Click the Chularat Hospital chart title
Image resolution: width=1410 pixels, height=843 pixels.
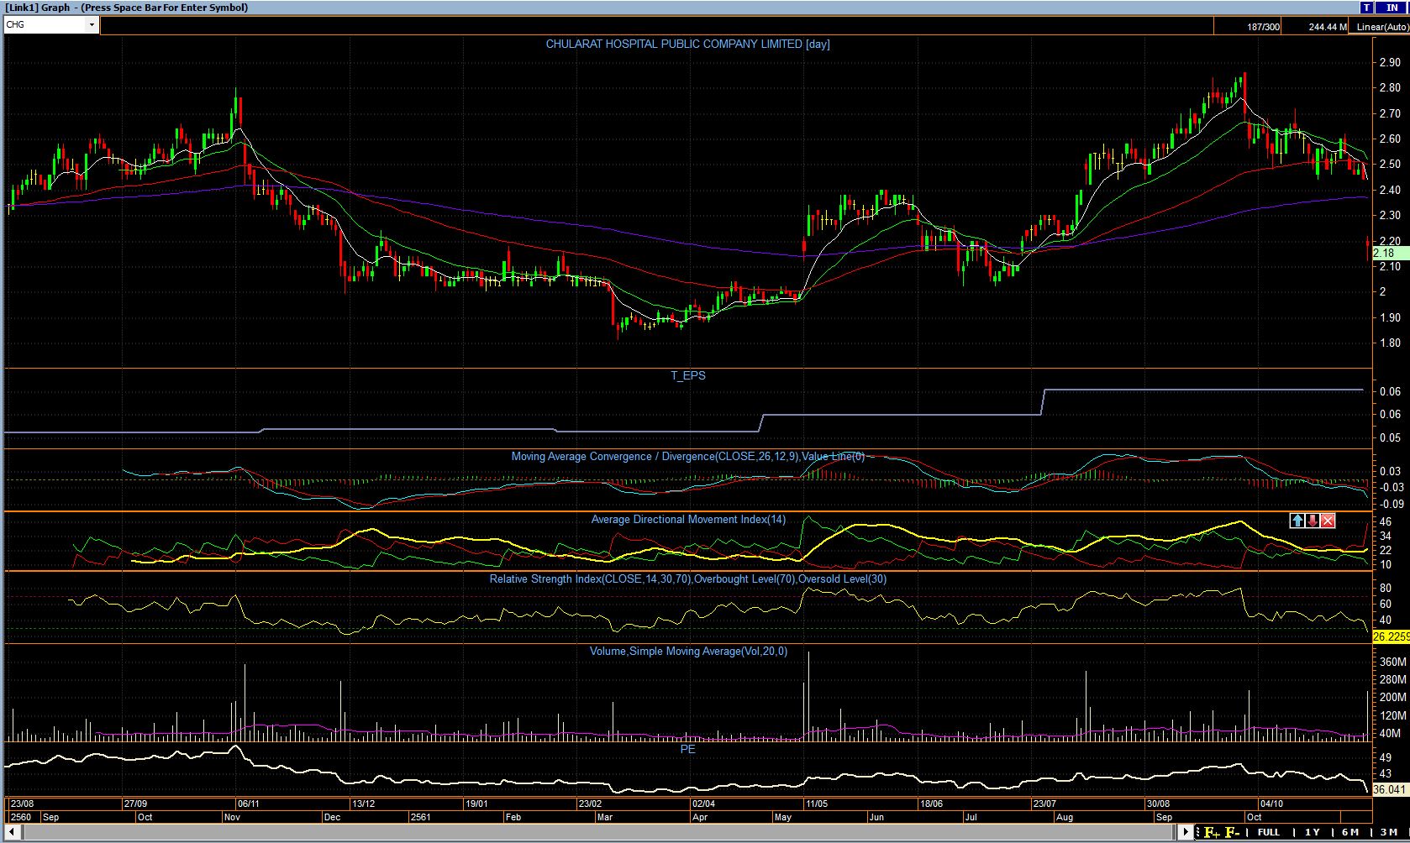point(687,45)
